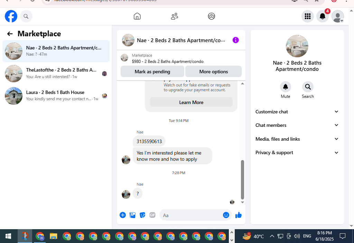
Task: Open Facebook search magnifier
Action: point(26,16)
